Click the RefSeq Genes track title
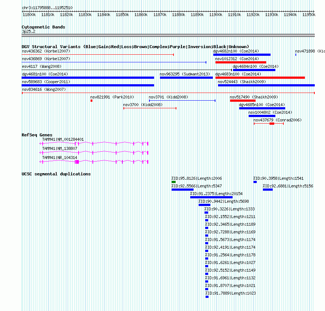Image resolution: width=325 pixels, height=311 pixels. tap(37, 135)
